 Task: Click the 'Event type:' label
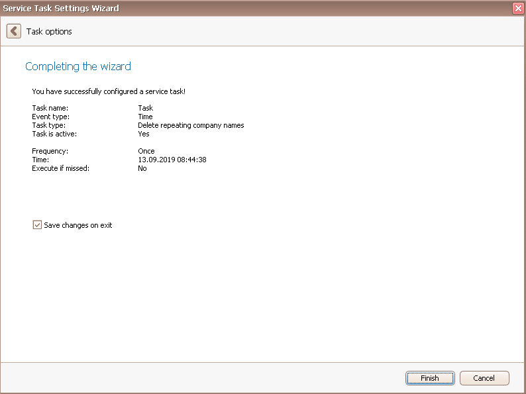(50, 117)
